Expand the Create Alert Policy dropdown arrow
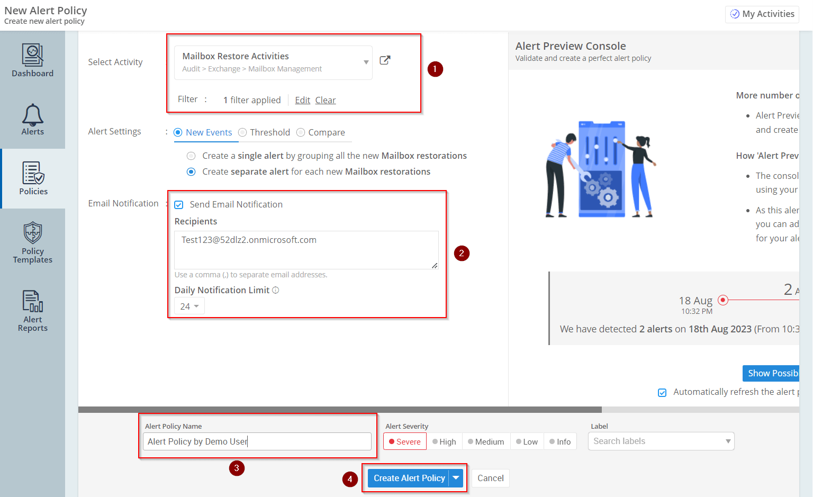Screen dimensions: 813x497 coord(456,478)
